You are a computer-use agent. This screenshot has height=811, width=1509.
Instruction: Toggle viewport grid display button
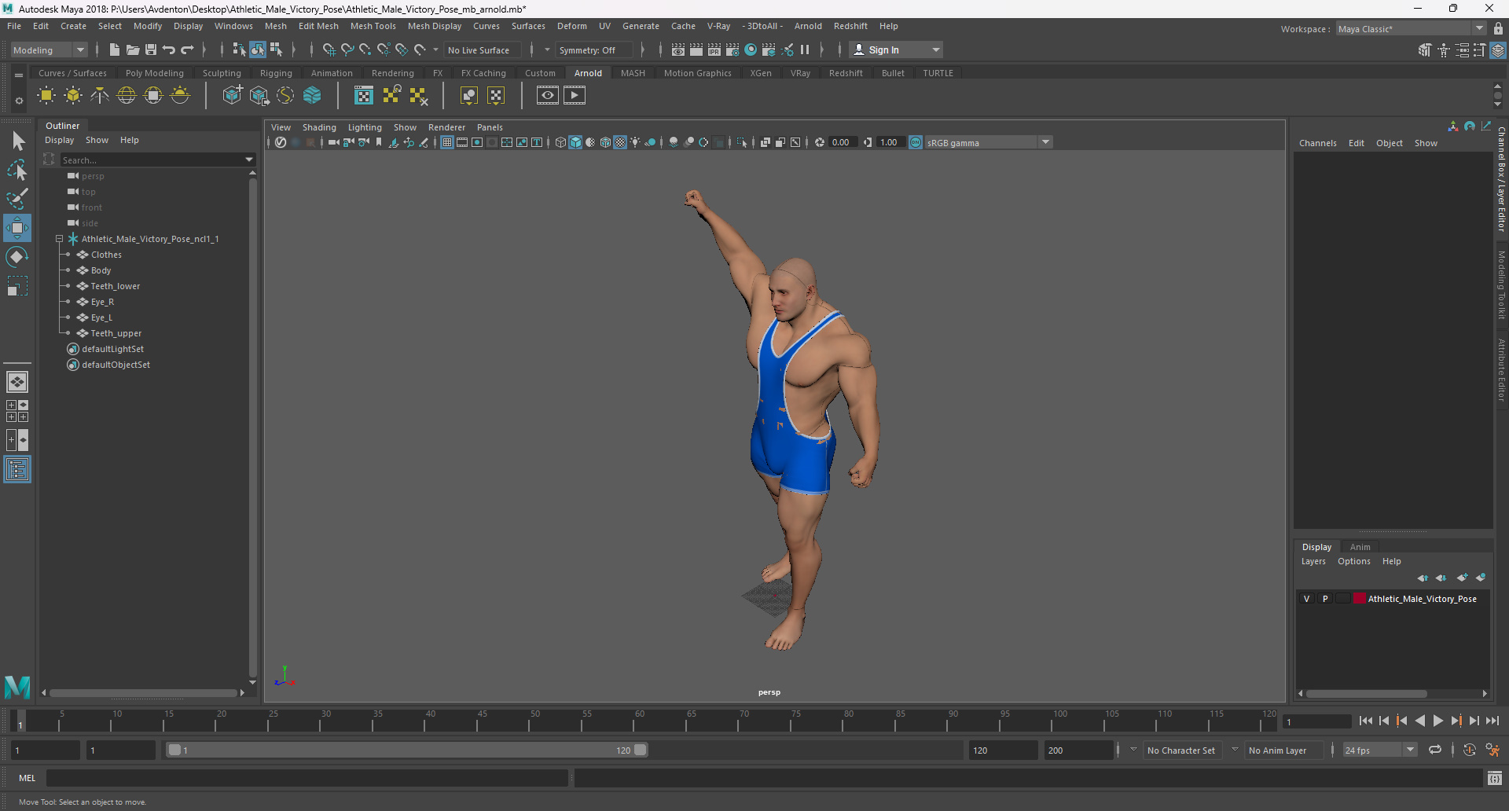coord(447,142)
